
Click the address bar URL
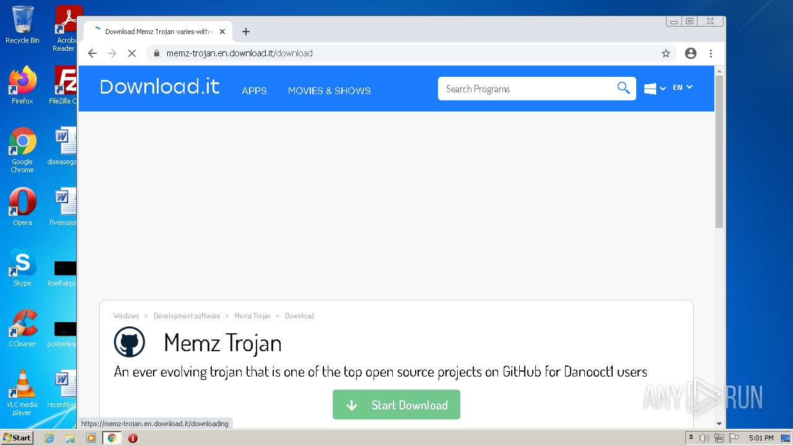(239, 53)
